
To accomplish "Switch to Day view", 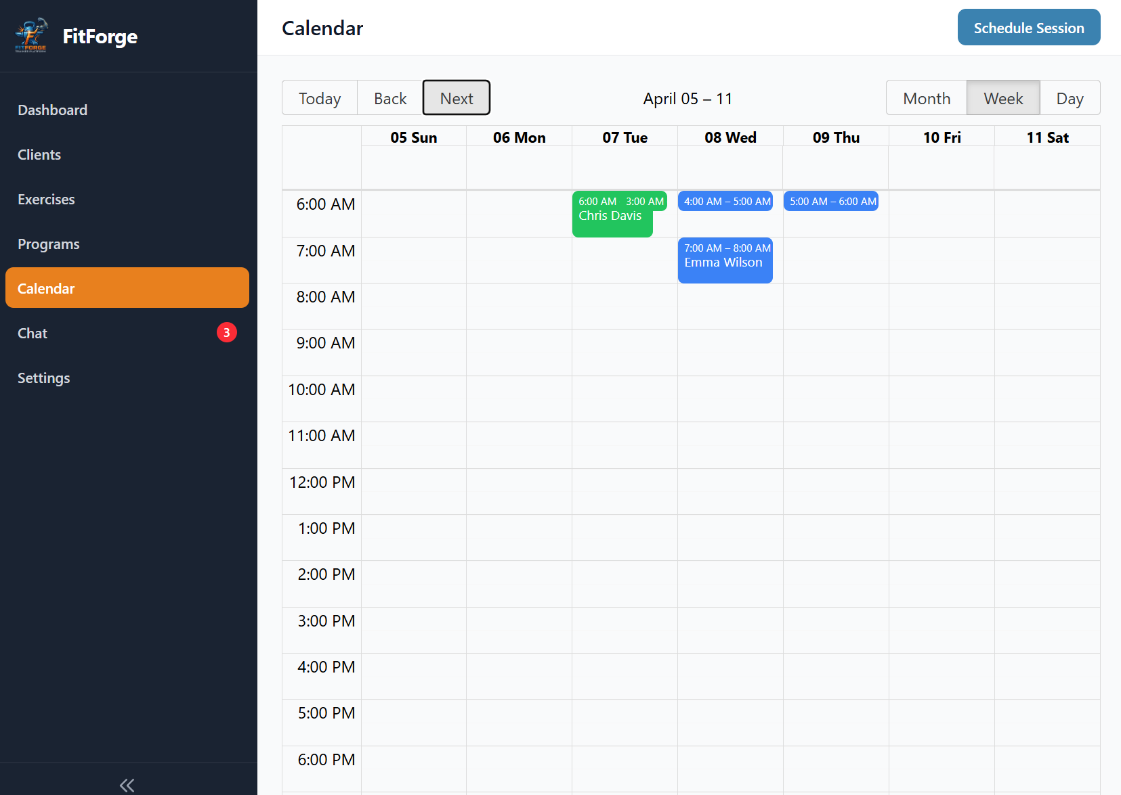I will [x=1070, y=97].
